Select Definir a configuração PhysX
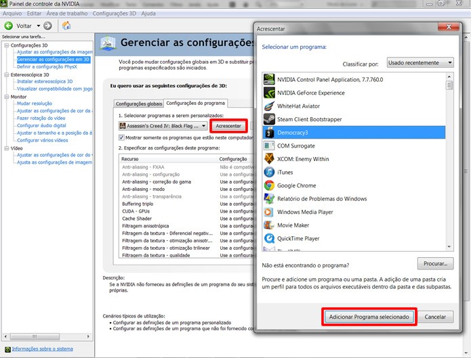This screenshot has width=471, height=358. pos(47,66)
